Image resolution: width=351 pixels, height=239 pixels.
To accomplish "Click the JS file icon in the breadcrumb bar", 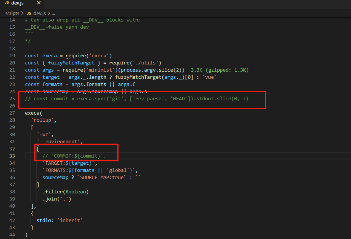I will tap(29, 13).
